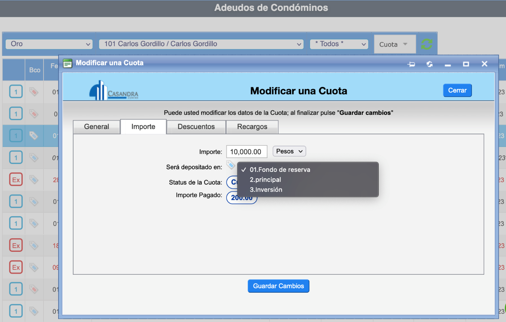Click the green refresh arrows icon
Screen dimensions: 506x322
coord(426,44)
